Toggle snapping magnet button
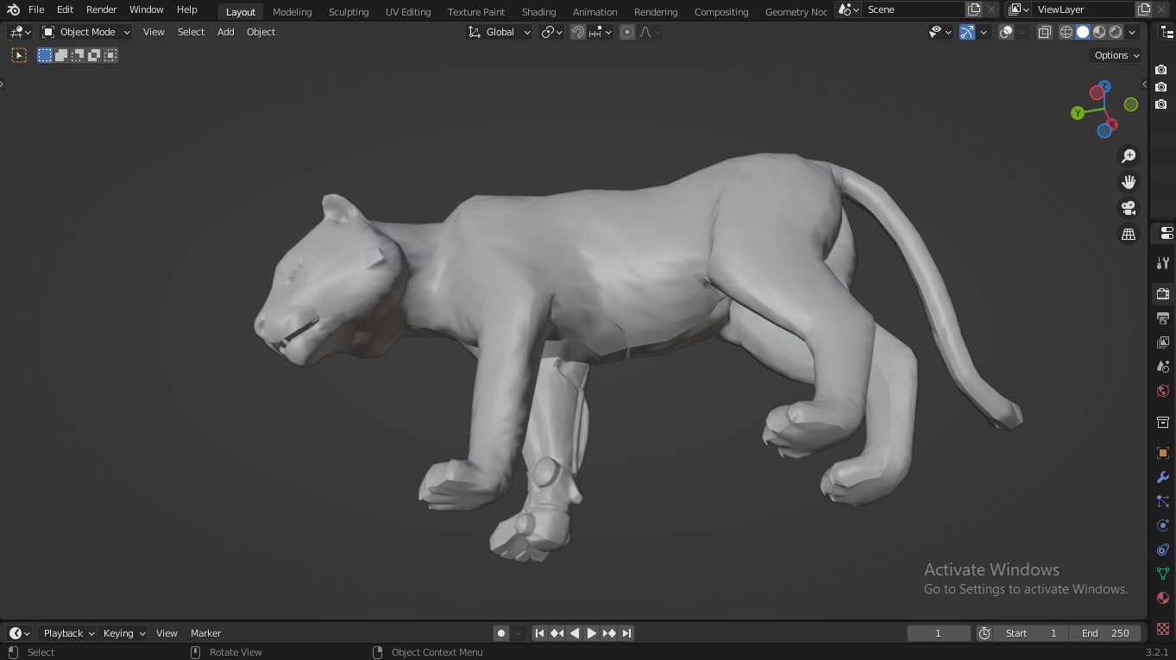The image size is (1176, 660). pyautogui.click(x=578, y=32)
